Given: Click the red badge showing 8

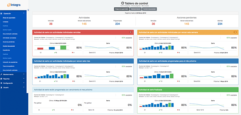Looking at the screenshot, I should [130, 32].
